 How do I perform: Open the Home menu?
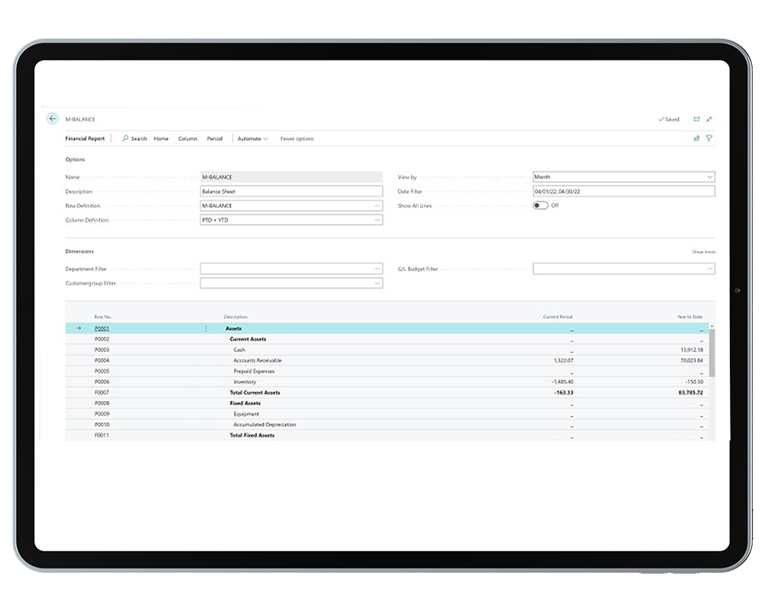(x=161, y=138)
